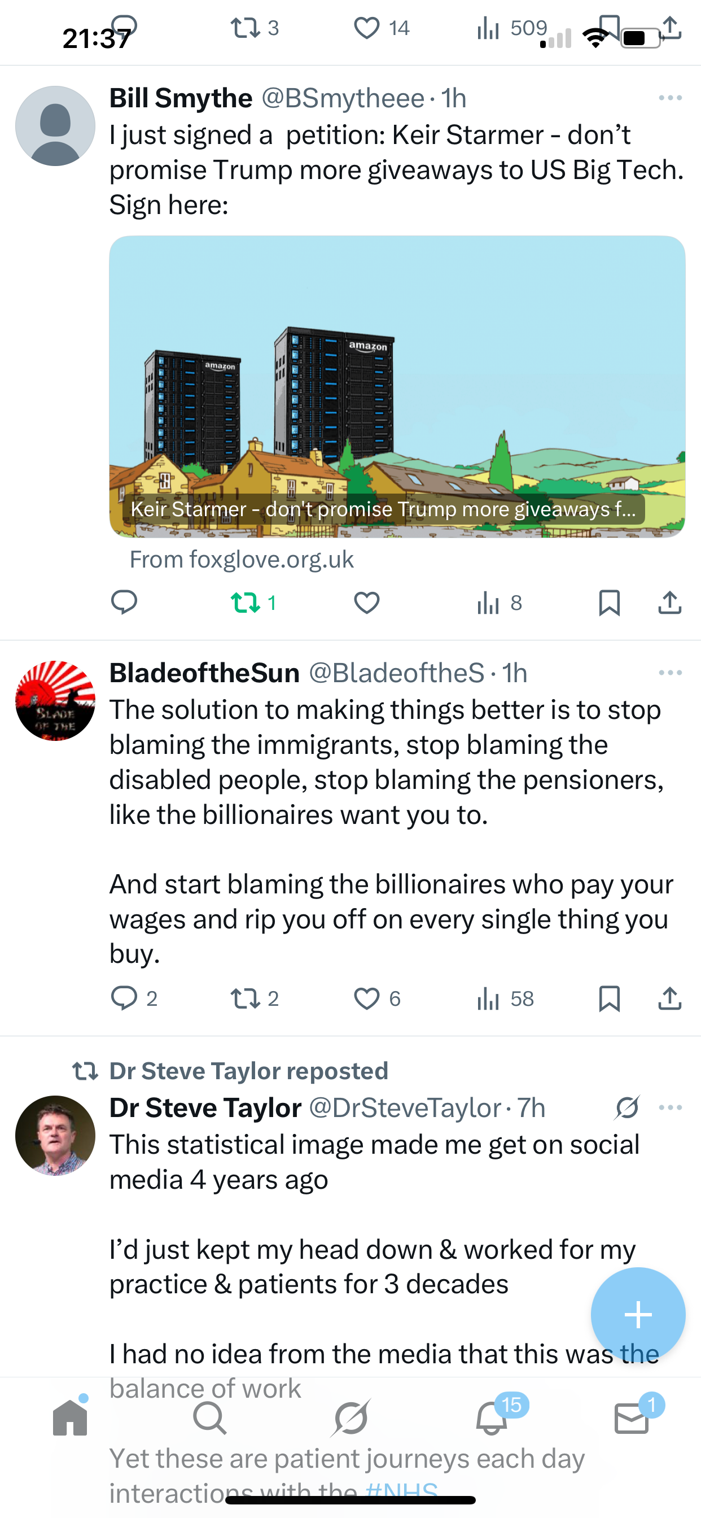Open more options for Dr Steve Taylor's post

[671, 1108]
